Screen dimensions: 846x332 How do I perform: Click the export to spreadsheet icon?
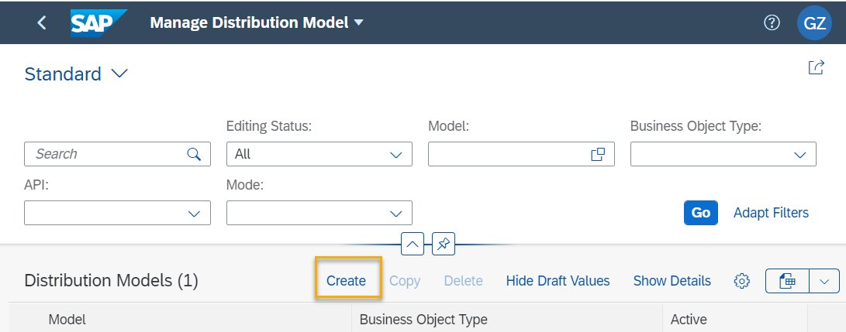click(788, 281)
